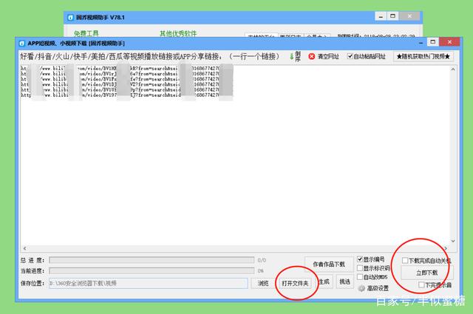Click 挑选 button
Screen dimensions: 473x314
click(x=344, y=281)
